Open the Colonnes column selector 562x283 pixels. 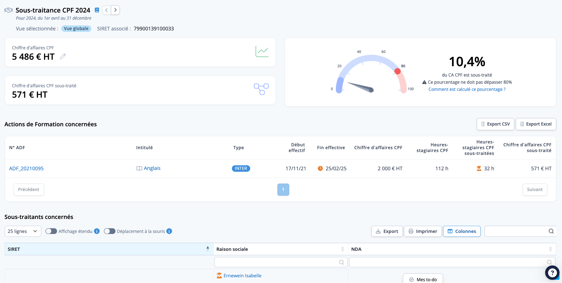[462, 231]
